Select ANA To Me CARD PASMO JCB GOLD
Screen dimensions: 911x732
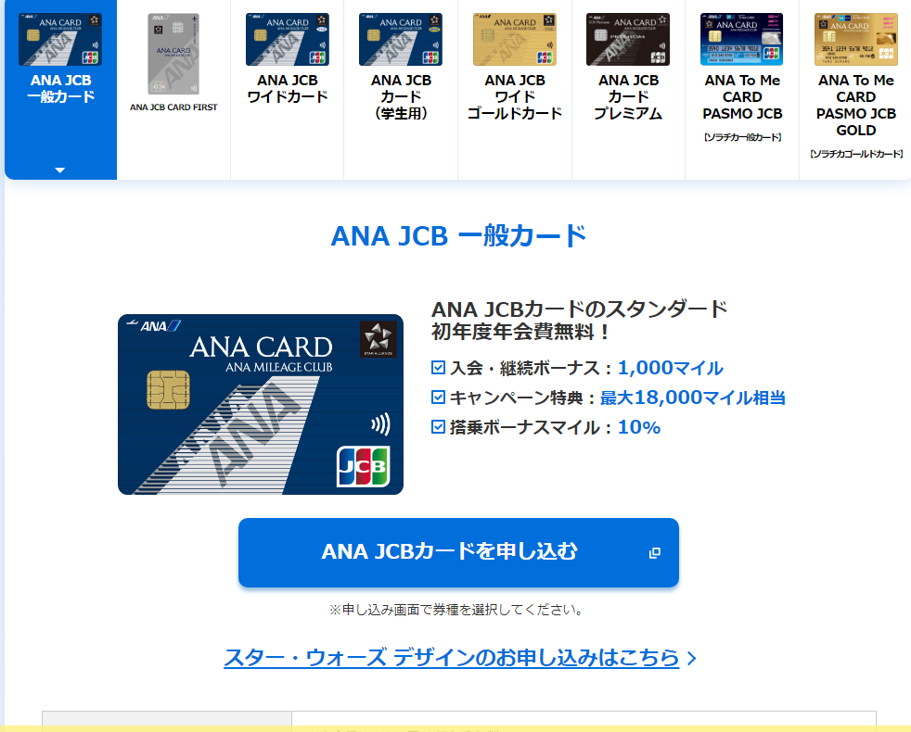(x=856, y=89)
